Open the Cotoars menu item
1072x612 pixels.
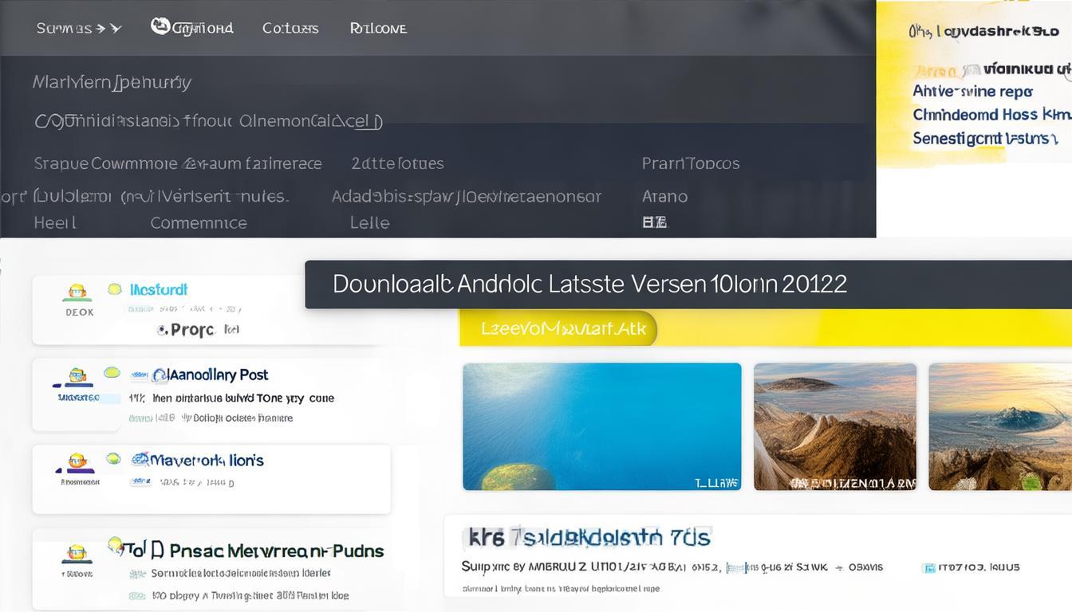point(290,29)
